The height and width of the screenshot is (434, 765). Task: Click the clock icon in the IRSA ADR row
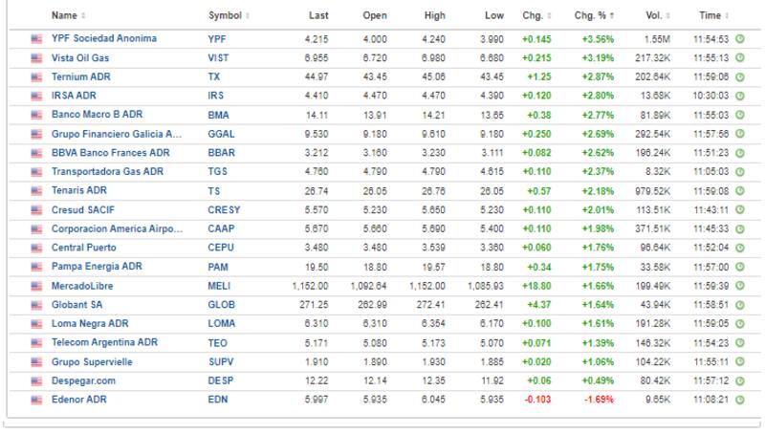point(740,97)
